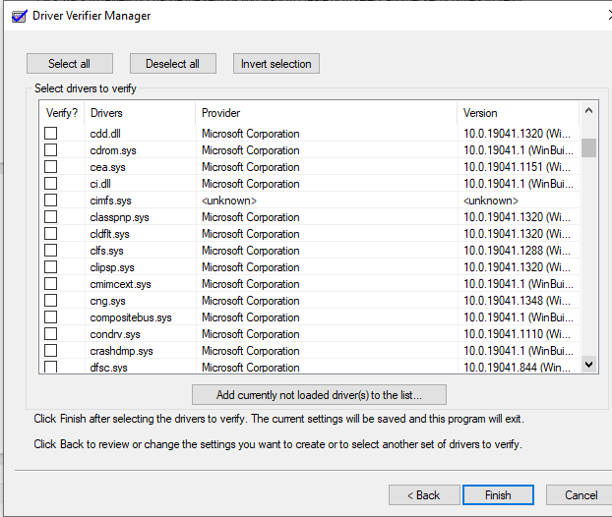The height and width of the screenshot is (517, 612).
Task: Click the Version column header
Action: (517, 113)
